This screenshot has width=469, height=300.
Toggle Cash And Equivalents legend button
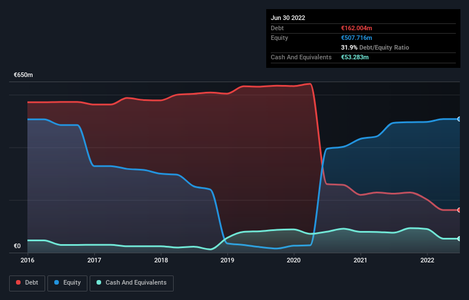tap(131, 283)
